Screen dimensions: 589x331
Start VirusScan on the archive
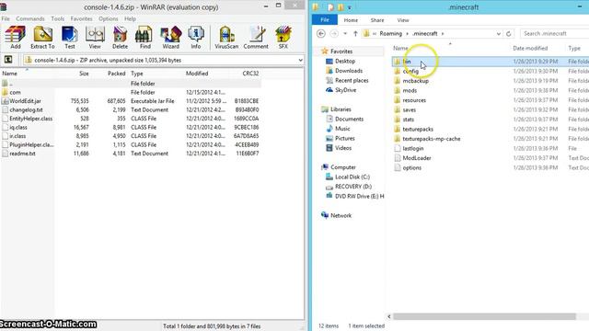(x=226, y=38)
